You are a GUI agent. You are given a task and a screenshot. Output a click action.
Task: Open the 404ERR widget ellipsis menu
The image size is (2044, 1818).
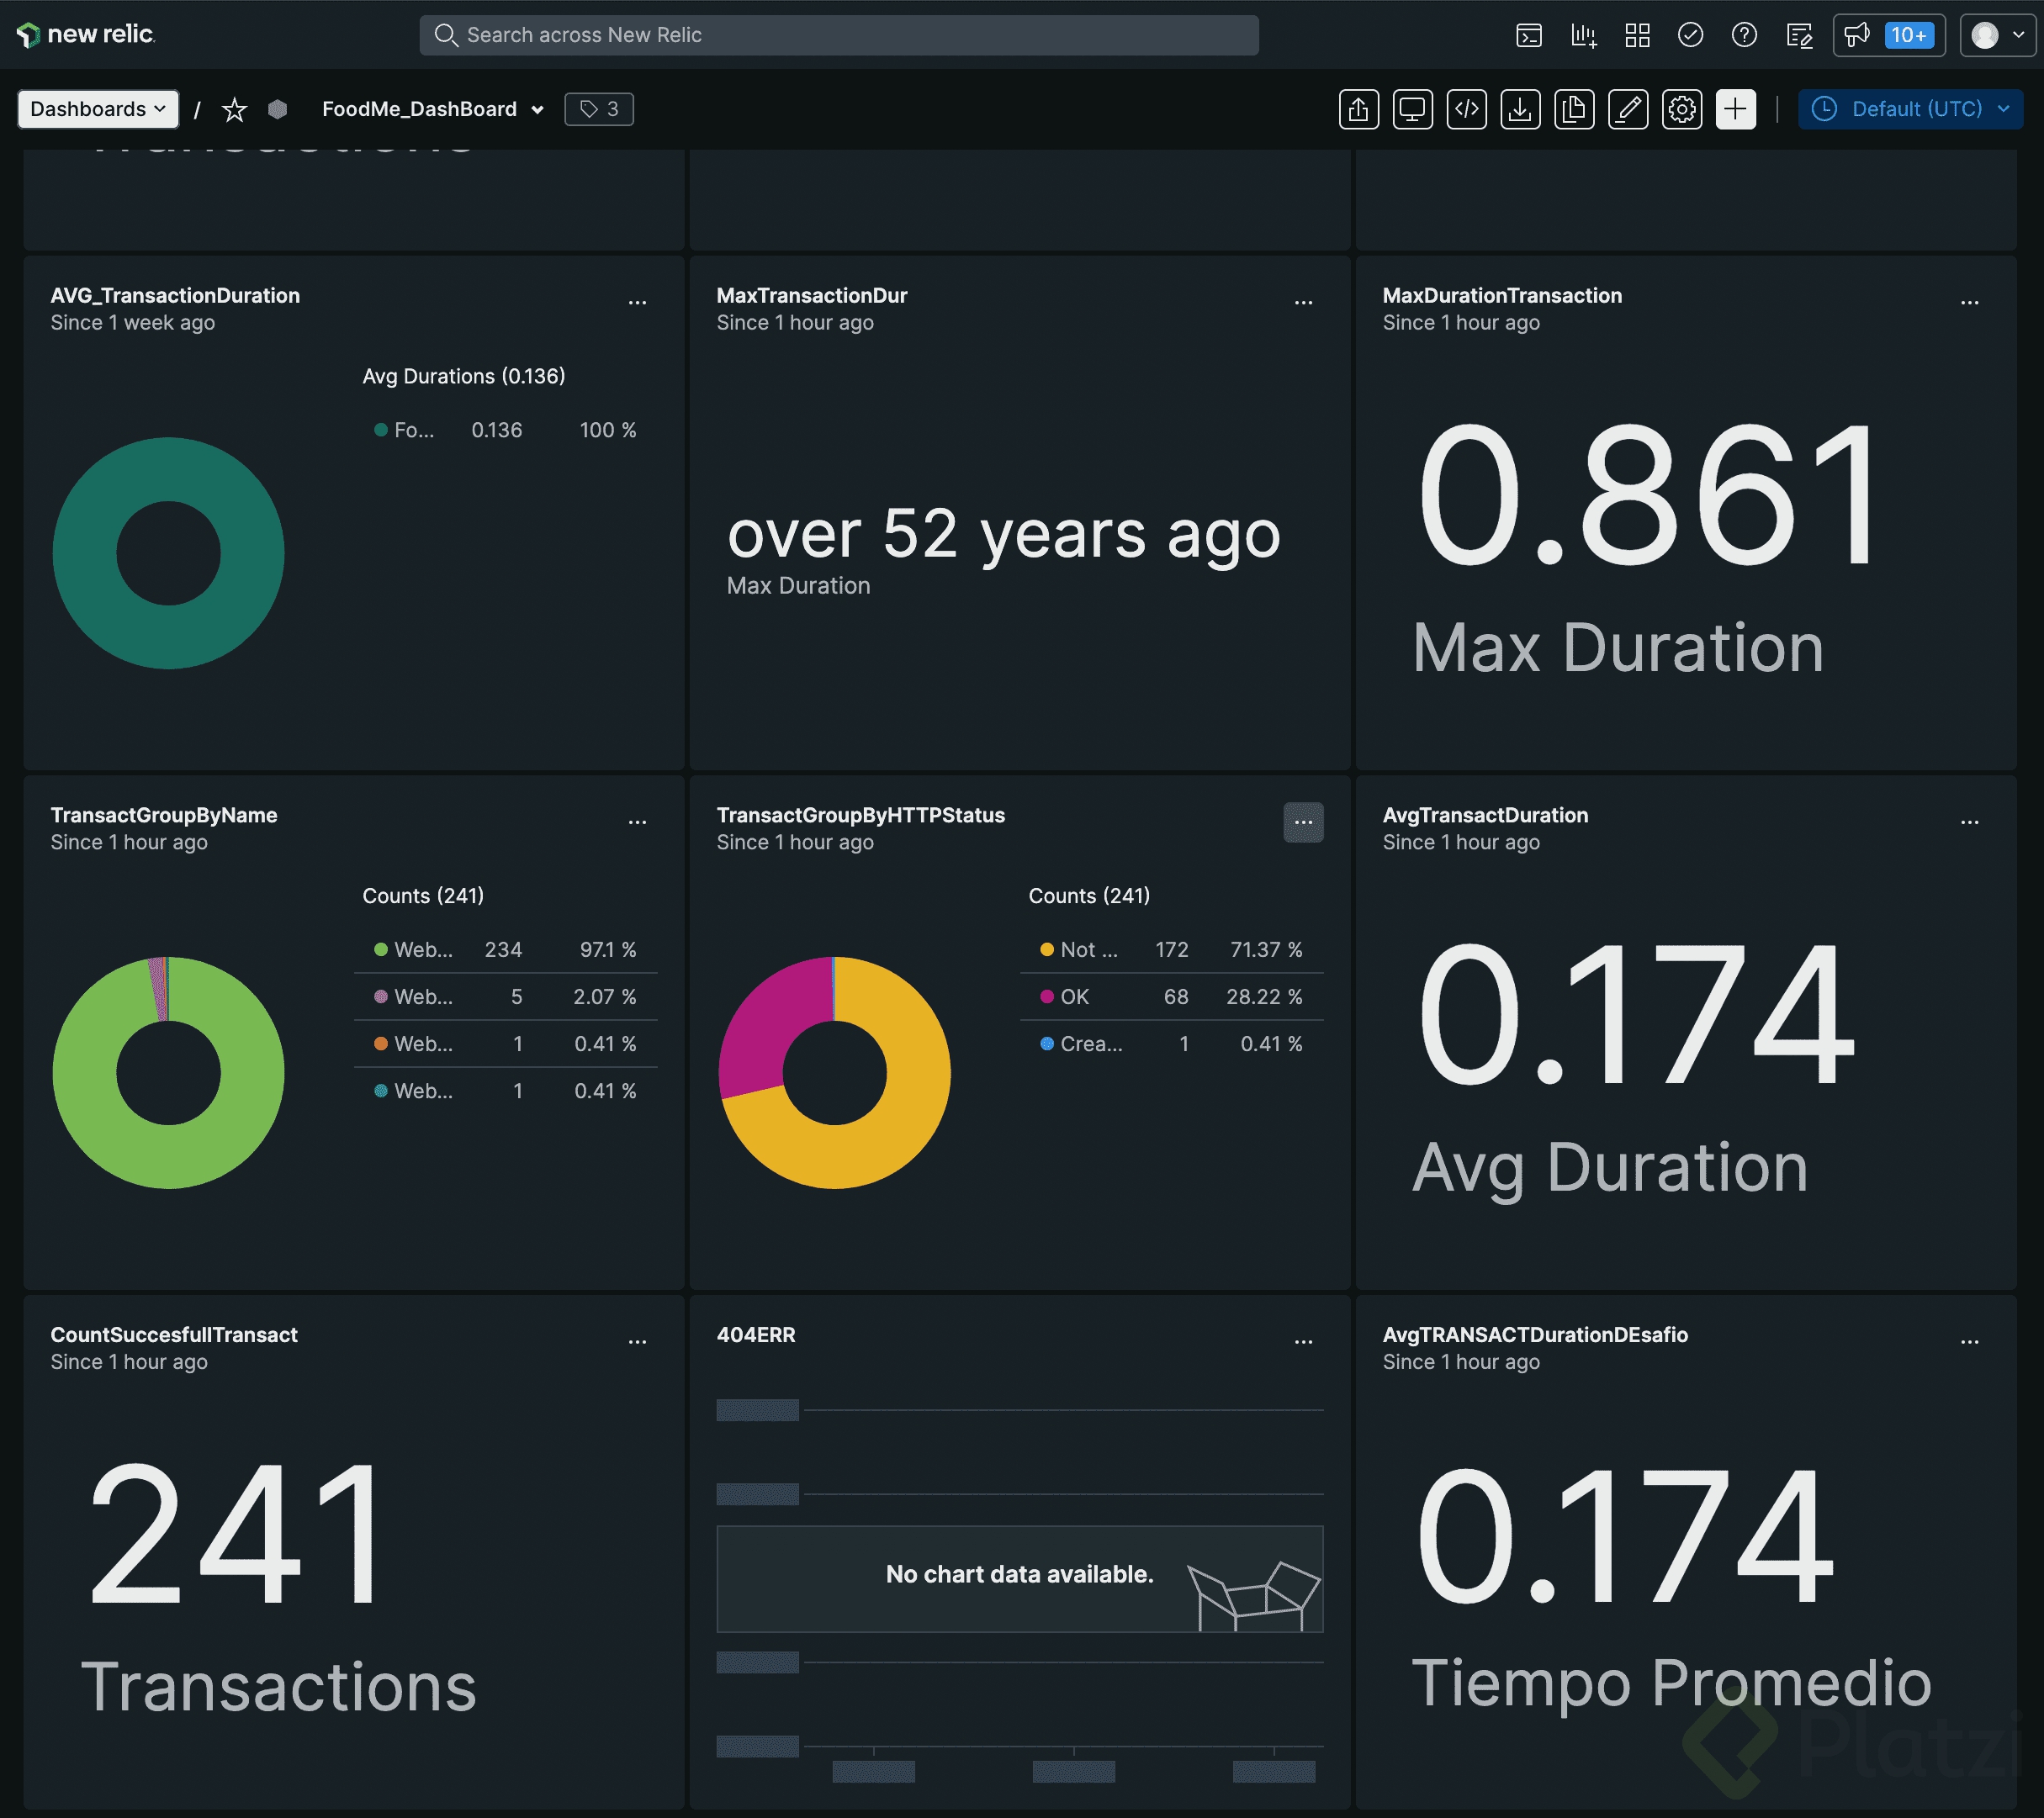click(x=1302, y=1342)
